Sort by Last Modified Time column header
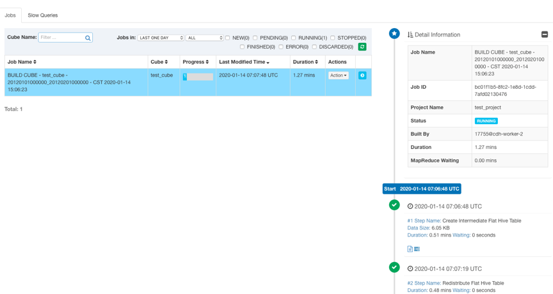Image resolution: width=553 pixels, height=294 pixels. (244, 62)
